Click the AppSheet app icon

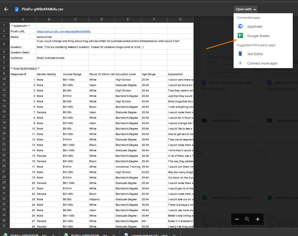click(x=240, y=26)
